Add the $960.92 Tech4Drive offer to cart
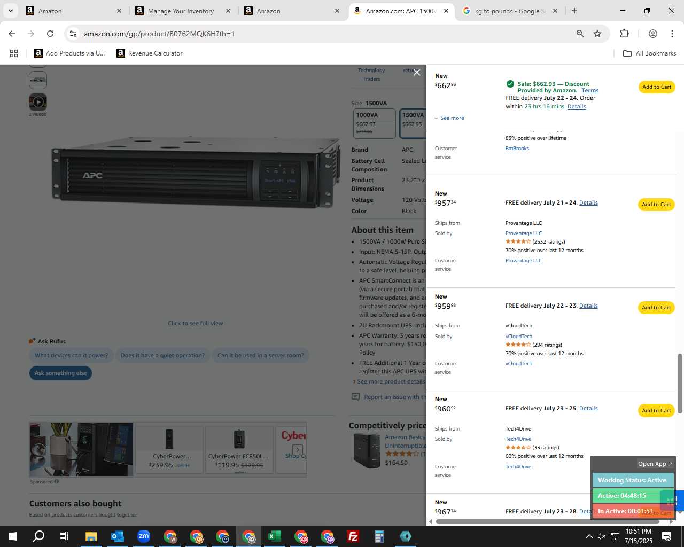Screen dimensions: 684x547 tap(657, 411)
